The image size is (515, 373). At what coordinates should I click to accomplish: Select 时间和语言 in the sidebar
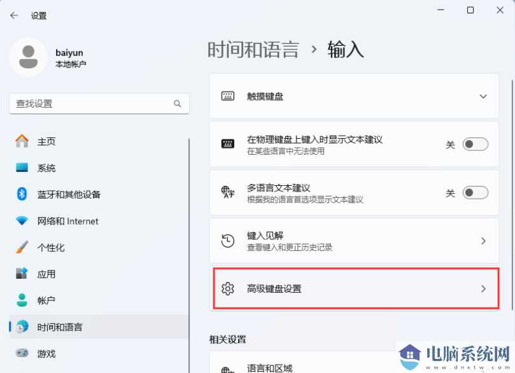click(x=99, y=327)
